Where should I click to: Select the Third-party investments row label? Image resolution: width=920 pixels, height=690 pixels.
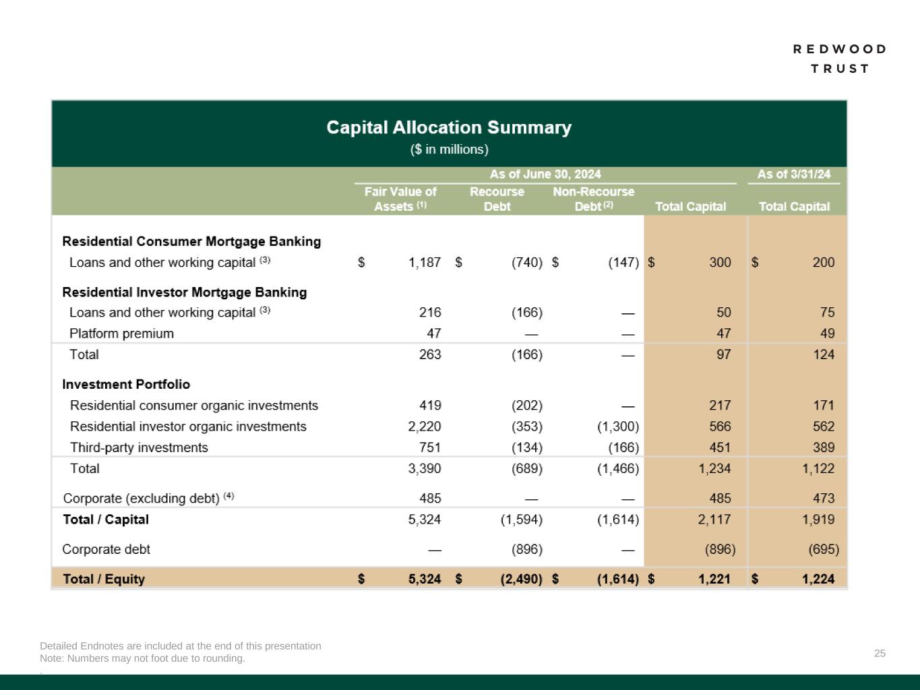(139, 448)
